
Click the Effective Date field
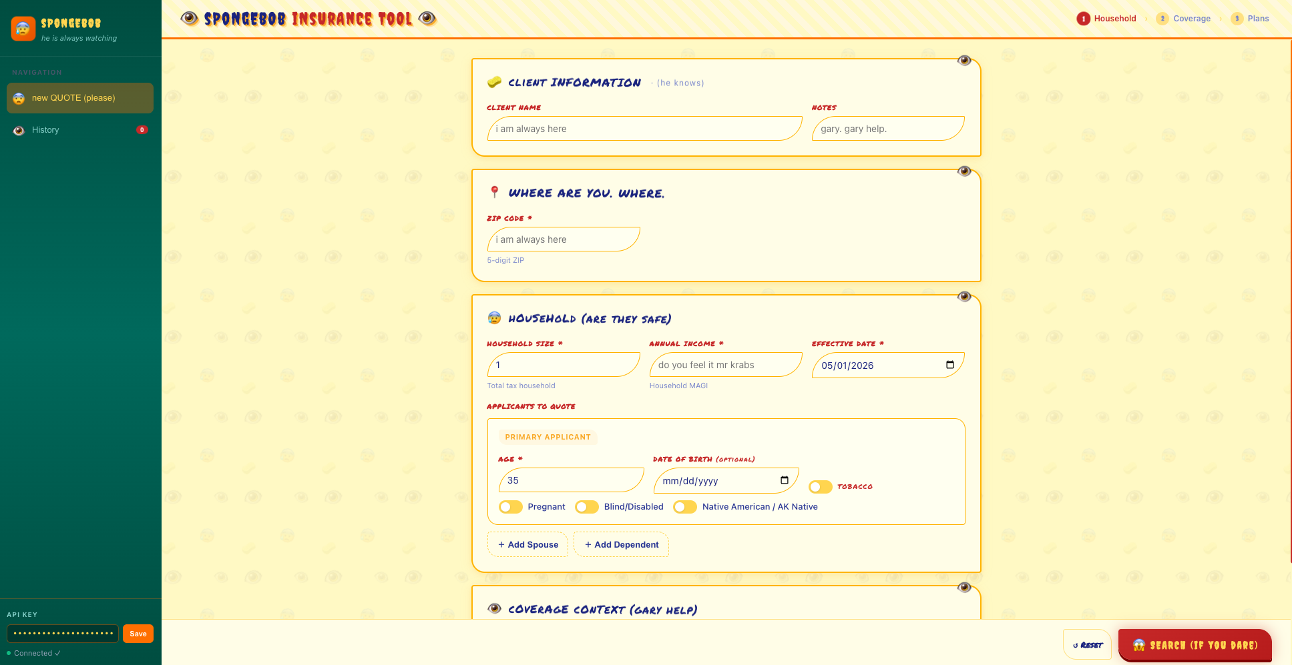click(888, 365)
